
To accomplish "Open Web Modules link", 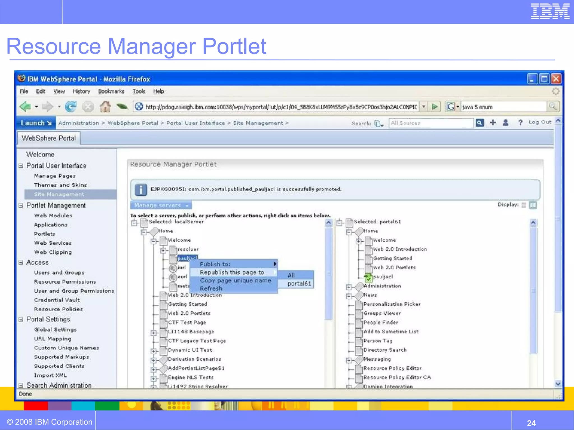I will pos(53,216).
